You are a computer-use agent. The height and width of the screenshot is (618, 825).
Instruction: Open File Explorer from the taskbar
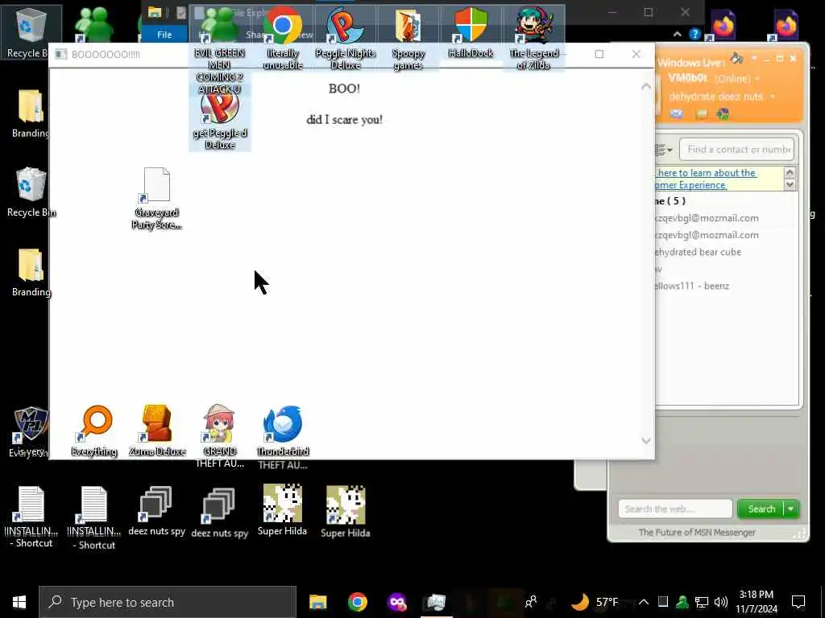coord(317,602)
